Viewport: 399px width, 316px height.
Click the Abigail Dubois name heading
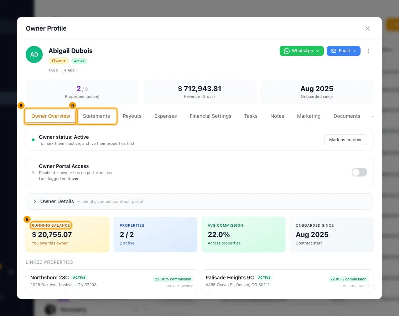click(x=71, y=51)
